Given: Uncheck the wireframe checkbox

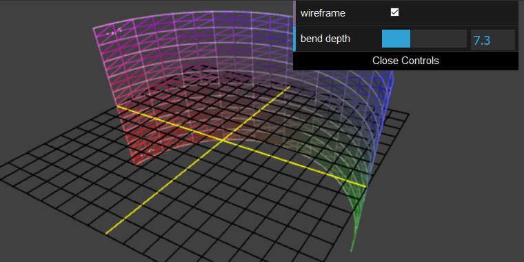Looking at the screenshot, I should [x=394, y=12].
